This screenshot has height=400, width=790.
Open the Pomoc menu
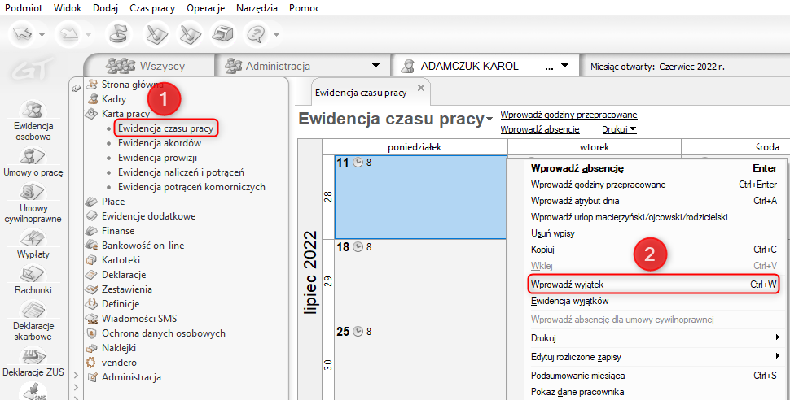point(305,8)
